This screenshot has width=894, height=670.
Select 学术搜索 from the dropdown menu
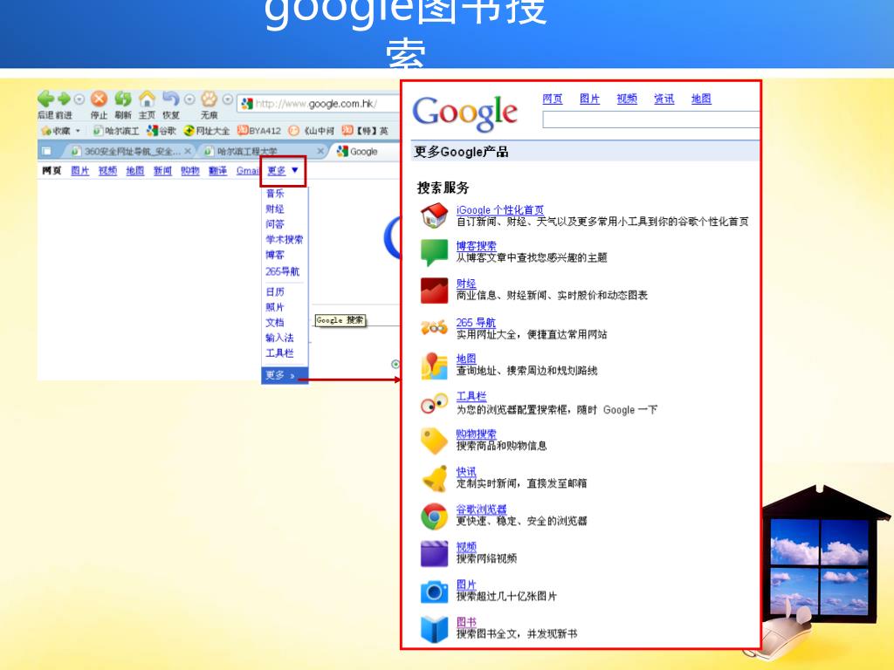pyautogui.click(x=285, y=240)
